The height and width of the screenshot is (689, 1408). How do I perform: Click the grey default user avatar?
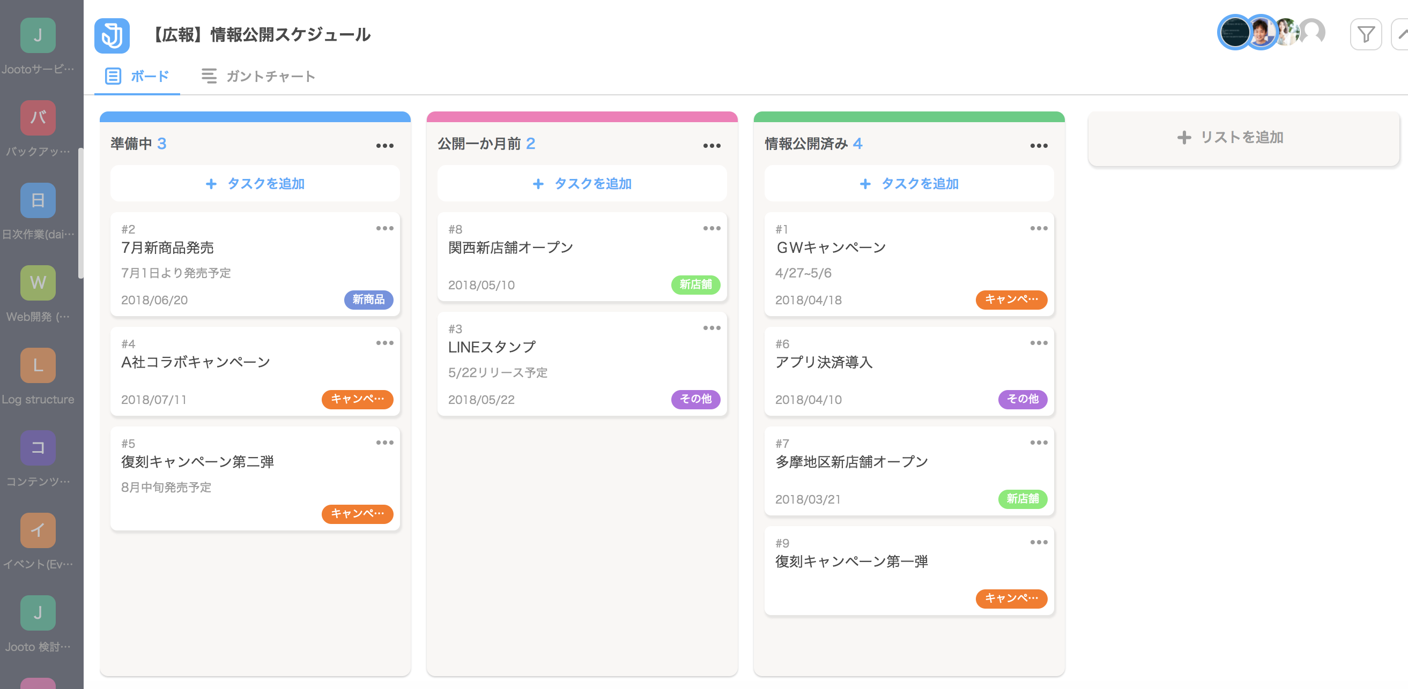(x=1313, y=32)
